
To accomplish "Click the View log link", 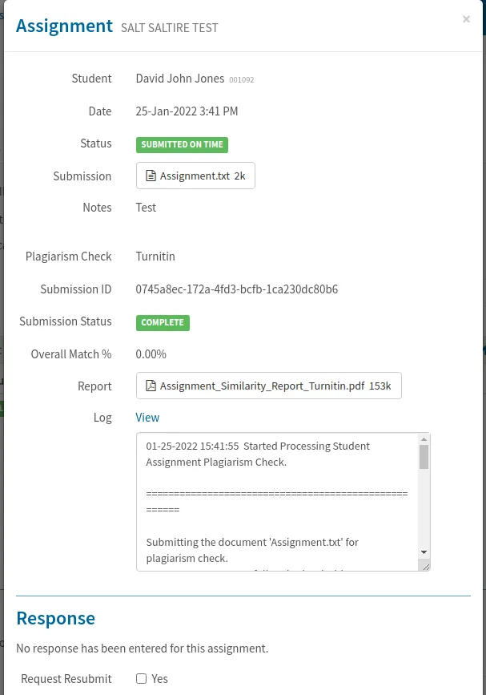I will point(147,418).
